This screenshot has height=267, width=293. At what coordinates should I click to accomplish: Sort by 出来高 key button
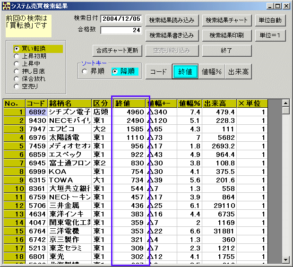click(238, 71)
